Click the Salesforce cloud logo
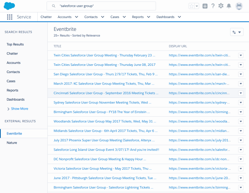Screen dimensions: 249x193 [9, 6]
